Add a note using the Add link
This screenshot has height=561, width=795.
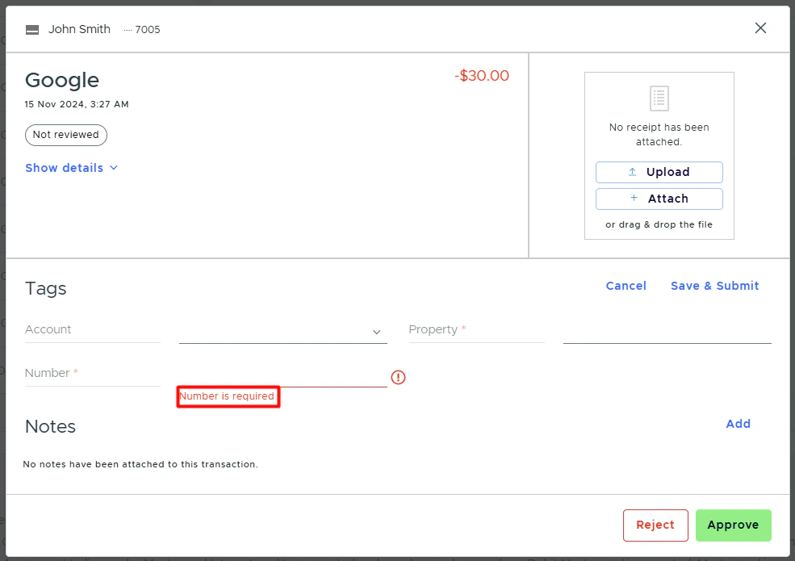738,424
